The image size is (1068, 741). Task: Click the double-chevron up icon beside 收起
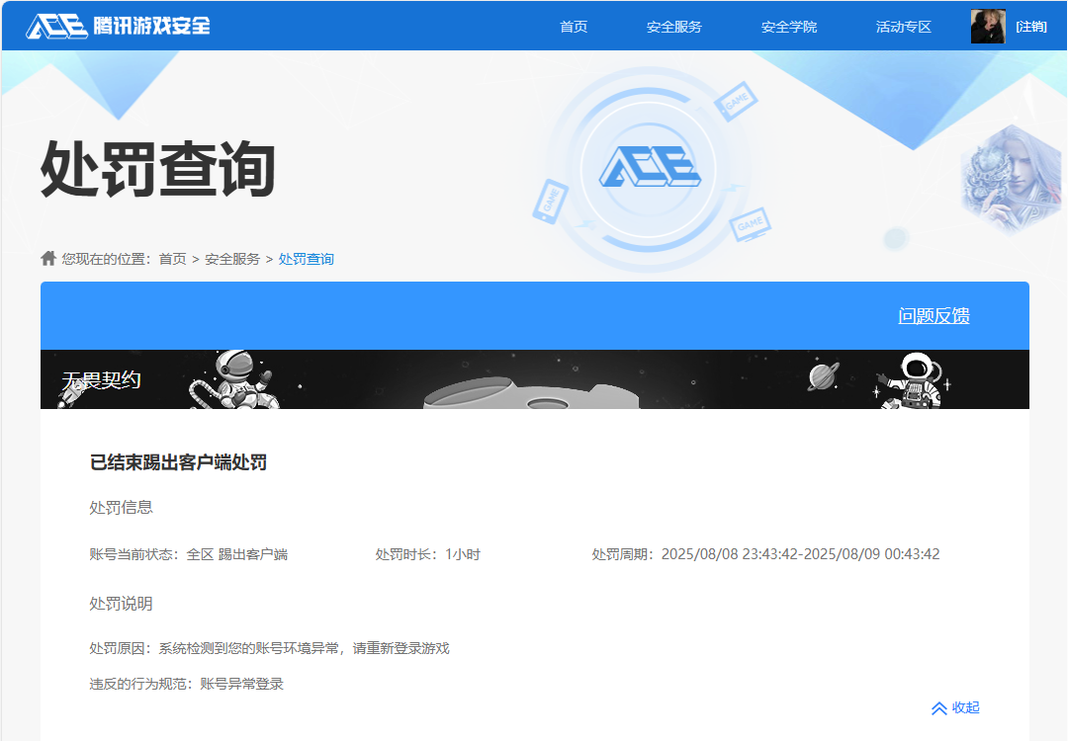(939, 708)
